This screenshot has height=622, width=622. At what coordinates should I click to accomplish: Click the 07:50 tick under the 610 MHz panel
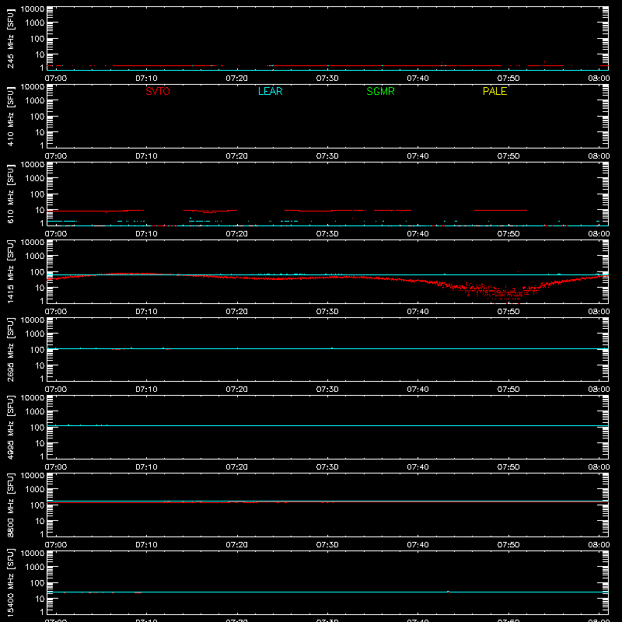tap(508, 234)
